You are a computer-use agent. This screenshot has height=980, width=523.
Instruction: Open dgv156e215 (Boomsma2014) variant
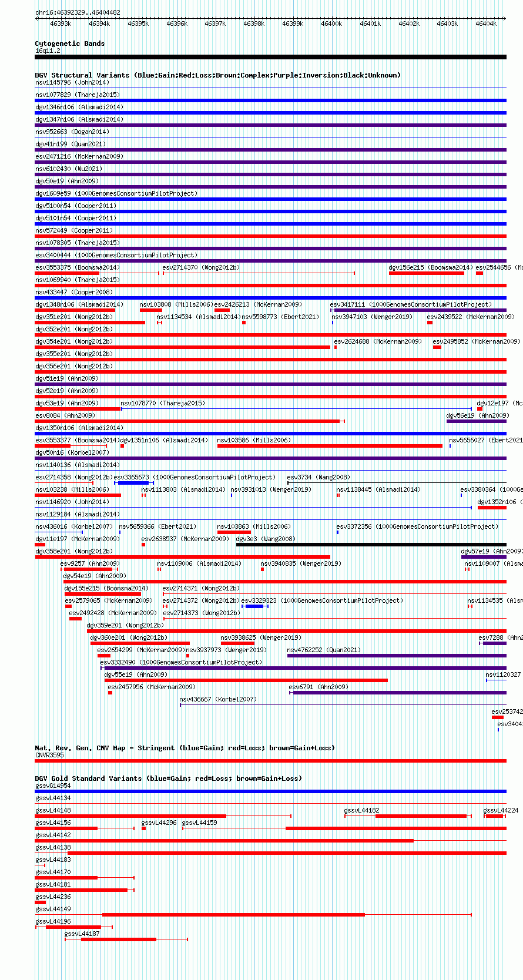click(x=431, y=267)
